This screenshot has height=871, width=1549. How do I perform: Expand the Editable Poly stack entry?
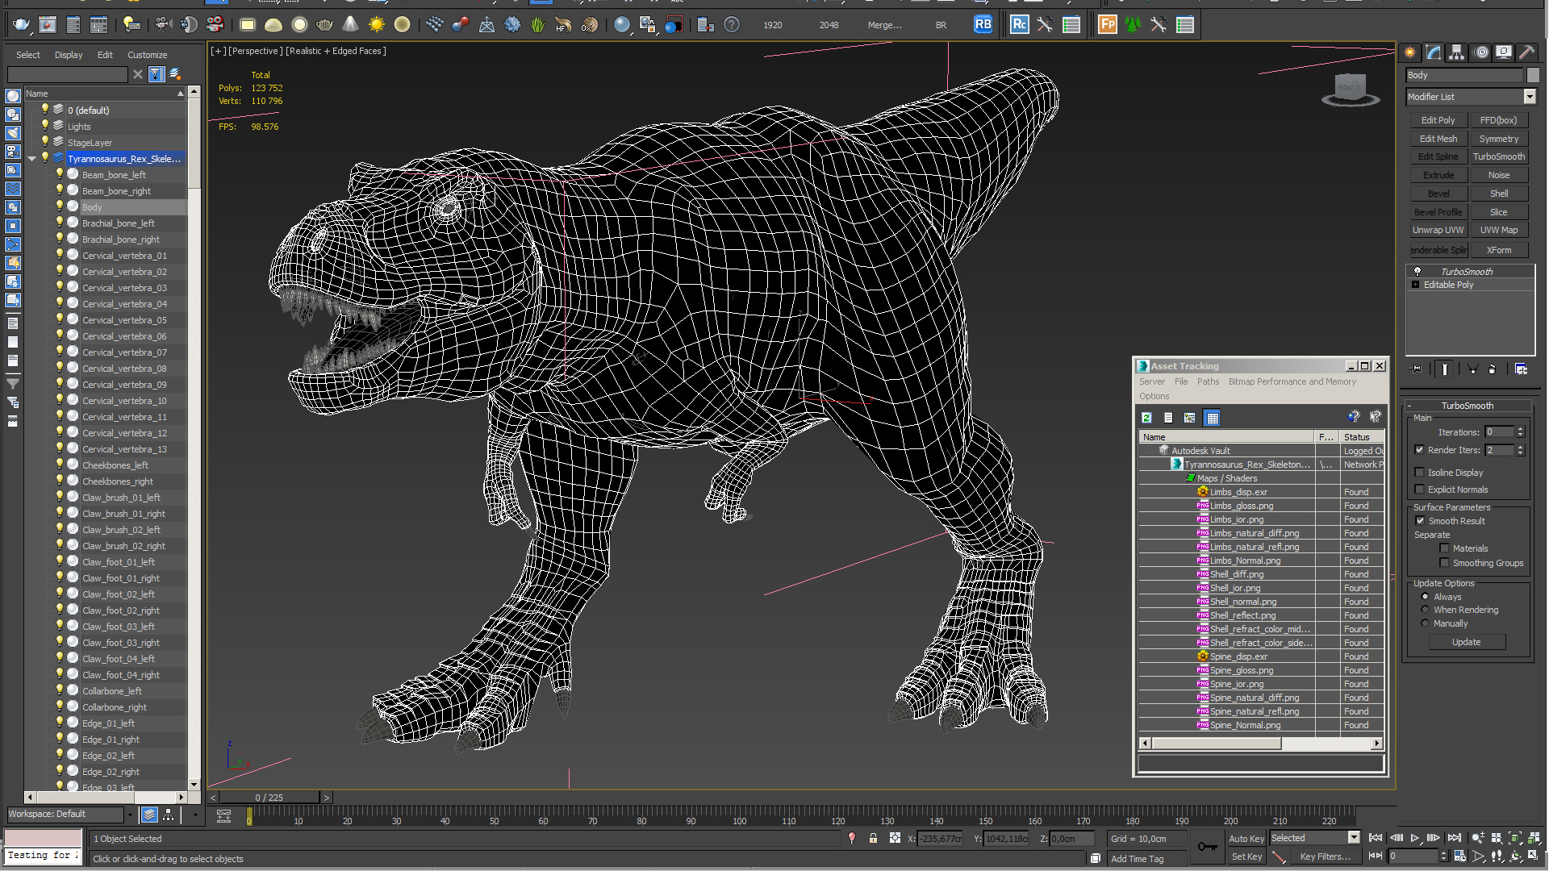pos(1415,285)
